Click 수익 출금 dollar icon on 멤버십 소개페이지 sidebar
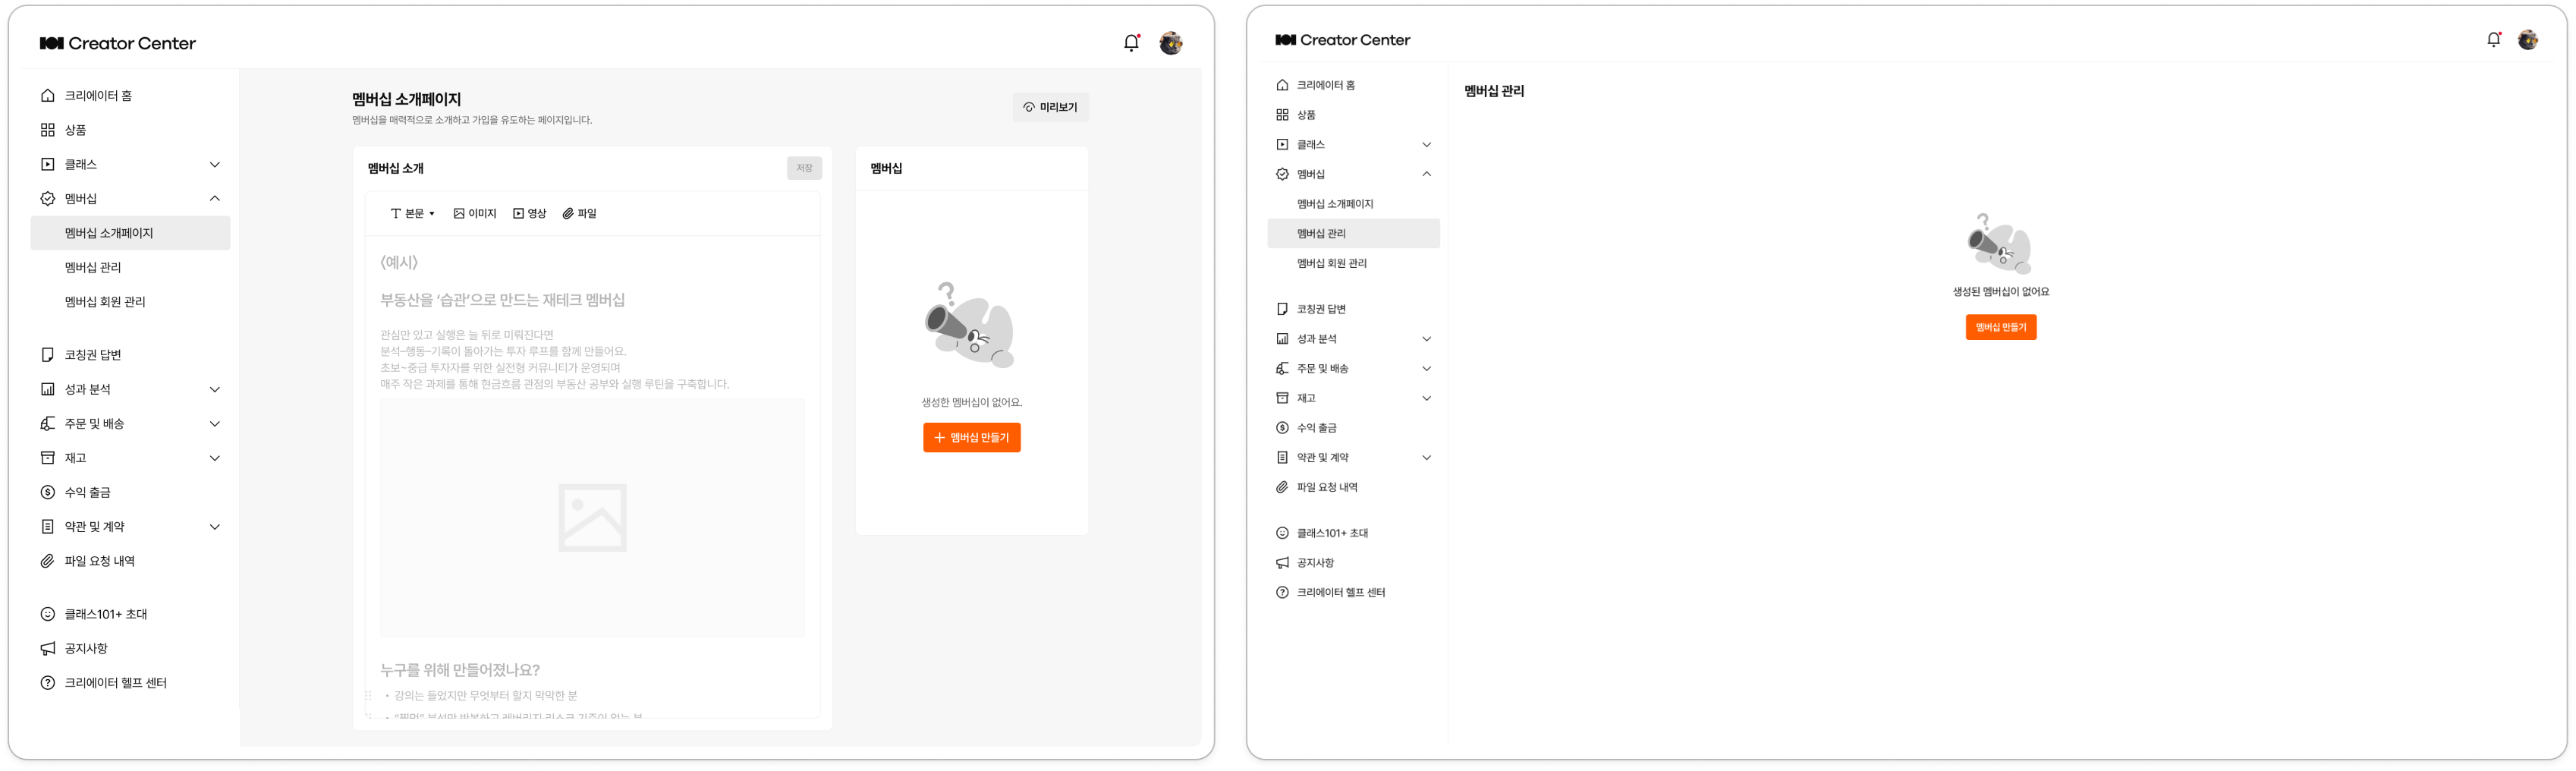Screen dimensions: 2576x771 point(47,492)
